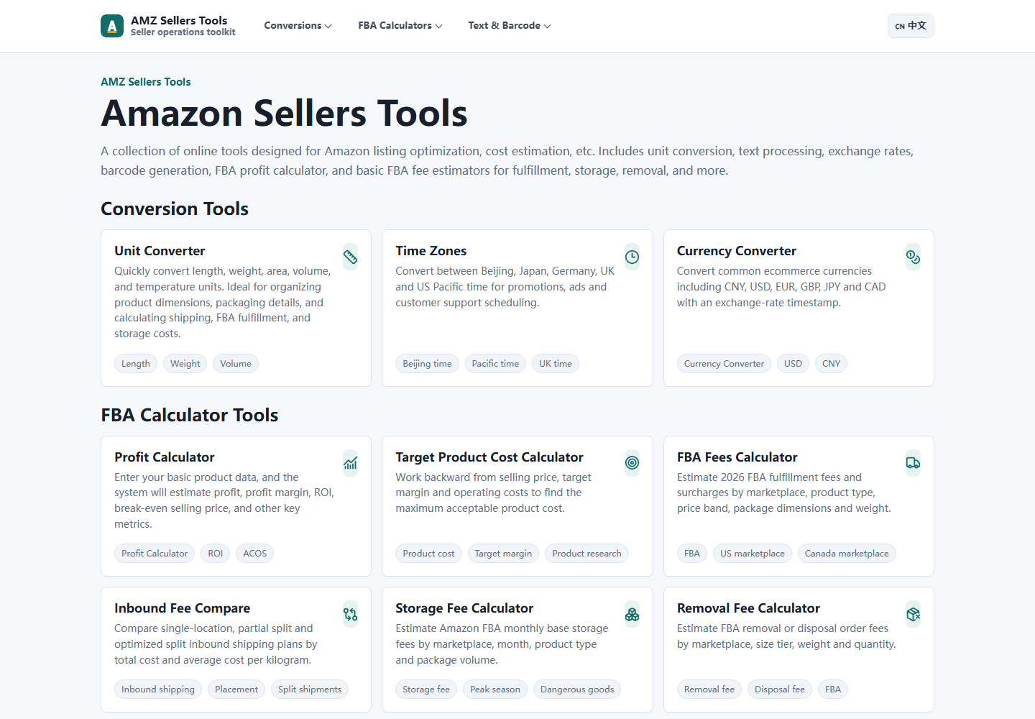
Task: Open the Removal Fee Calculator card title
Action: [748, 608]
